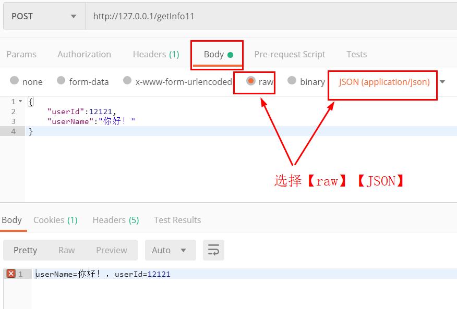
Task: Open the JSON (application/json) content-type dropdown
Action: coord(442,81)
